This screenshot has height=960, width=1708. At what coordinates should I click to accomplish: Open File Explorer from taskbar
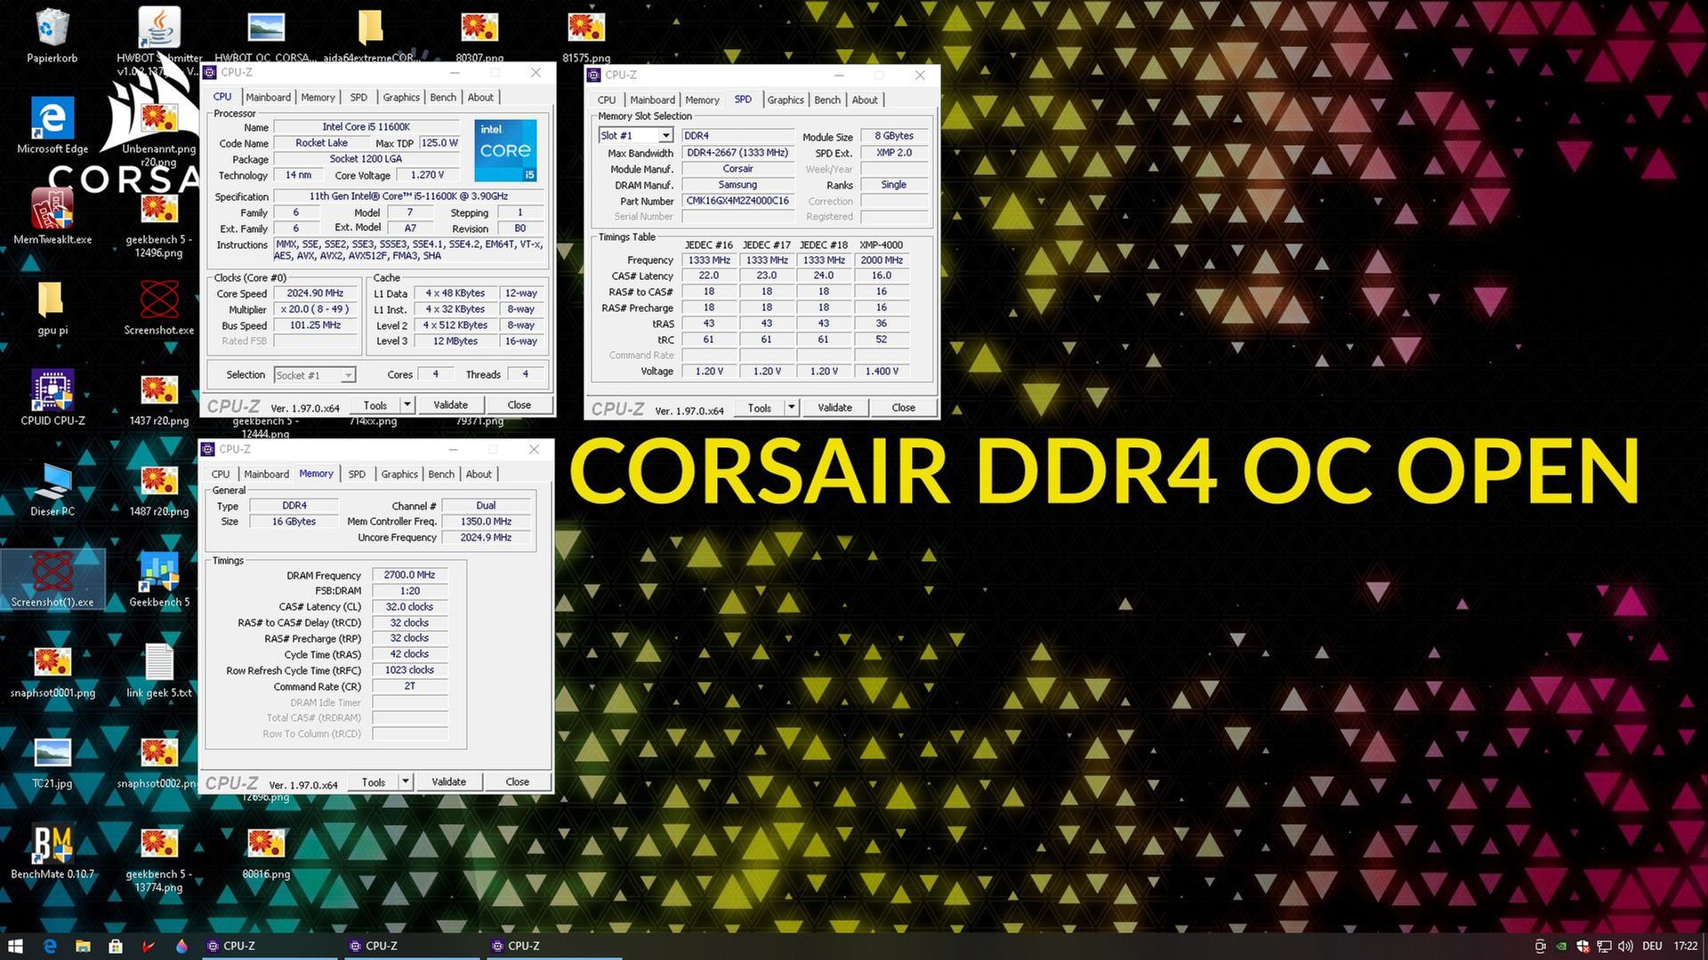pos(83,946)
